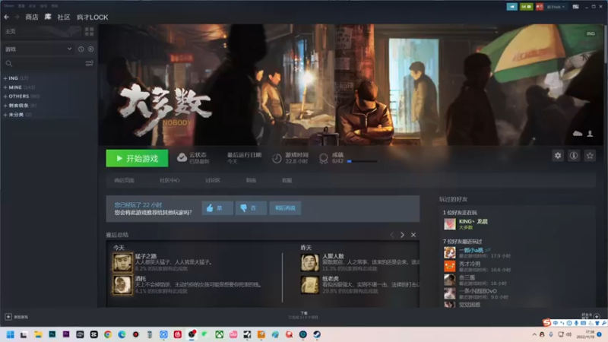This screenshot has width=608, height=342.
Task: Click the Steam icon on taskbar
Action: (317, 334)
